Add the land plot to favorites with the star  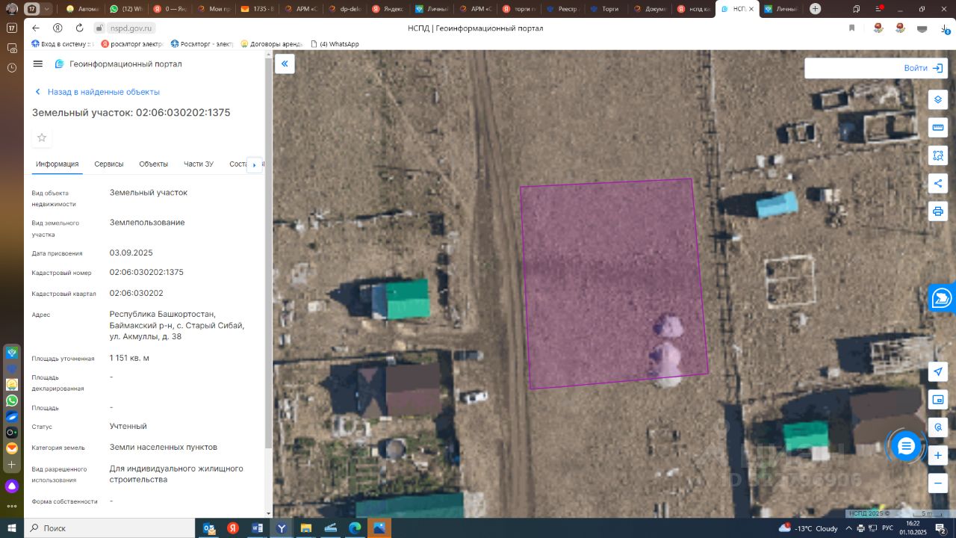click(42, 137)
